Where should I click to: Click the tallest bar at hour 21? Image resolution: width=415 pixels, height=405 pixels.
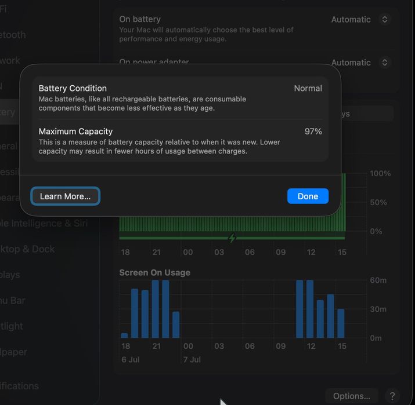(156, 309)
